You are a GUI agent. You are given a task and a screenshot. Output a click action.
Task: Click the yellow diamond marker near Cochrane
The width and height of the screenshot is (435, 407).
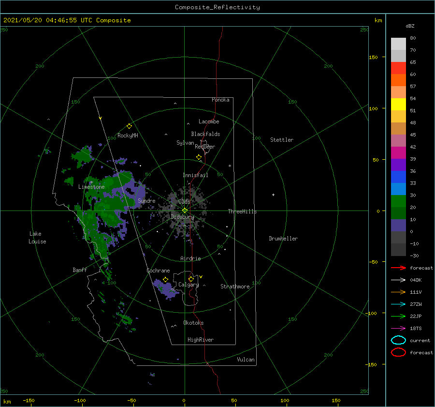click(166, 280)
